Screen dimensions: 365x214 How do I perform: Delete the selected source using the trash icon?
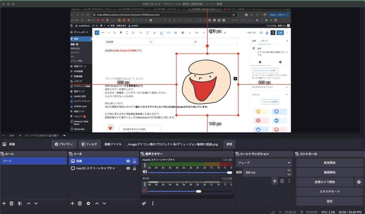[80, 203]
